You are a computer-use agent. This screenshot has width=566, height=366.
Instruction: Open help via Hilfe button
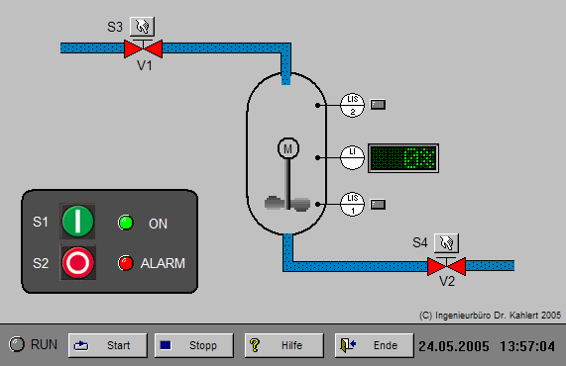tap(284, 345)
